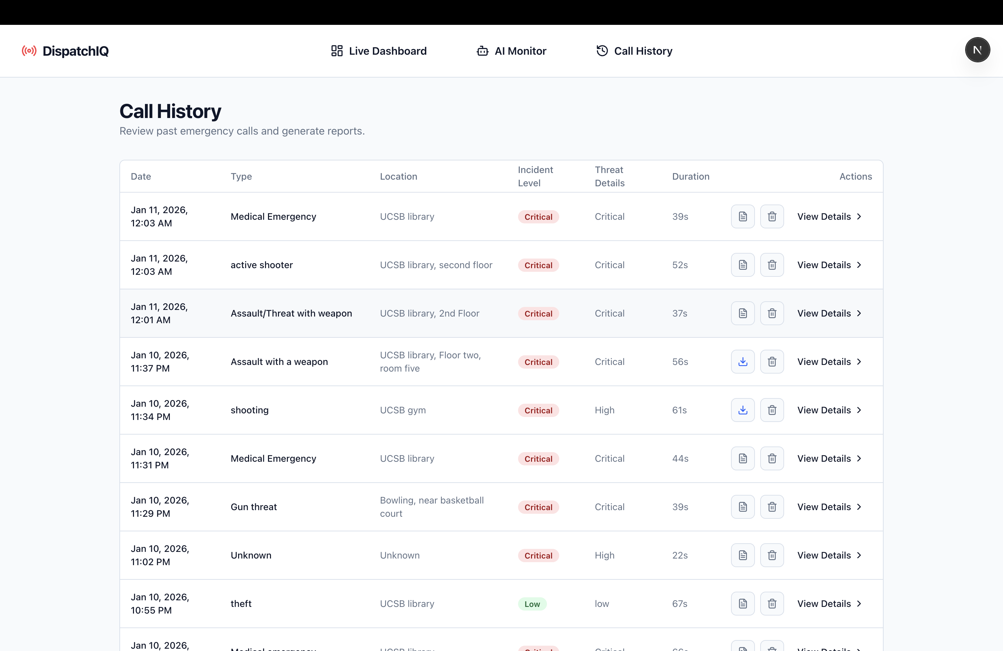Open the user avatar N menu
This screenshot has height=651, width=1003.
point(977,50)
